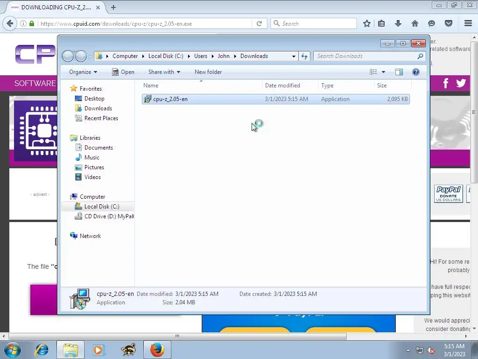Screen dimensions: 478x359
Task: Open Firefox hamburger menu
Action: (468, 23)
